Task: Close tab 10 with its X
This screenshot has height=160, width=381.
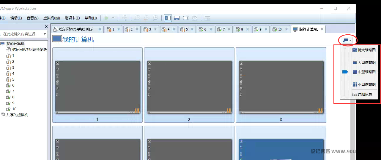Action: click(x=286, y=29)
